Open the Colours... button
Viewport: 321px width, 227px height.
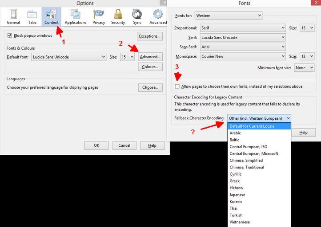coord(150,67)
